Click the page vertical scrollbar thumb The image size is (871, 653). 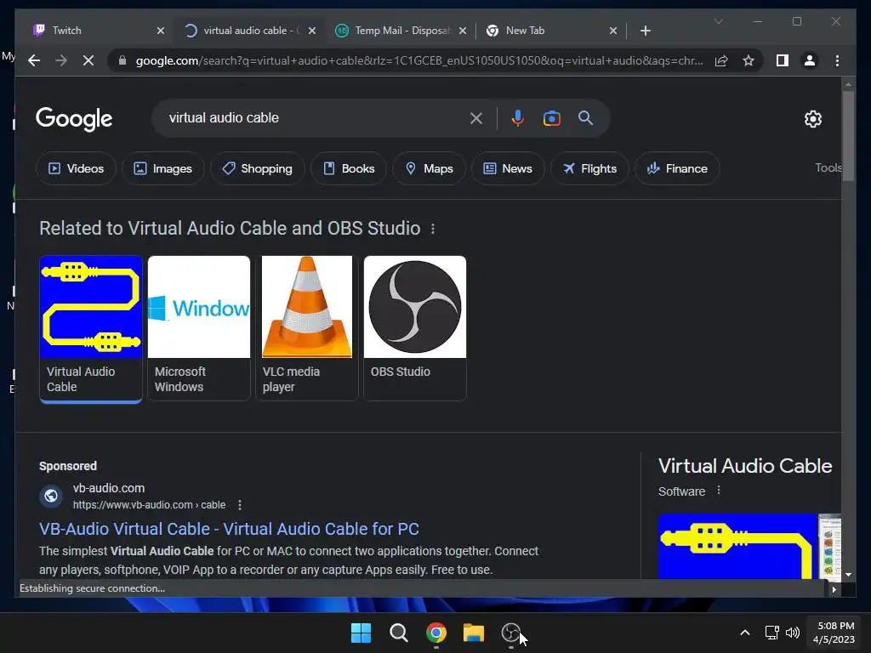tap(848, 136)
